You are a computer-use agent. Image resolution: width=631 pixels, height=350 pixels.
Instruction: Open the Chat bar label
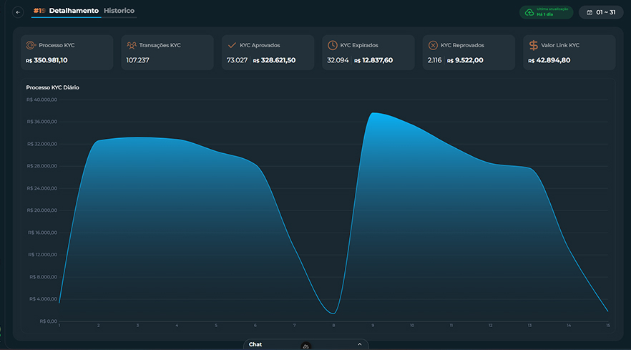pyautogui.click(x=255, y=344)
